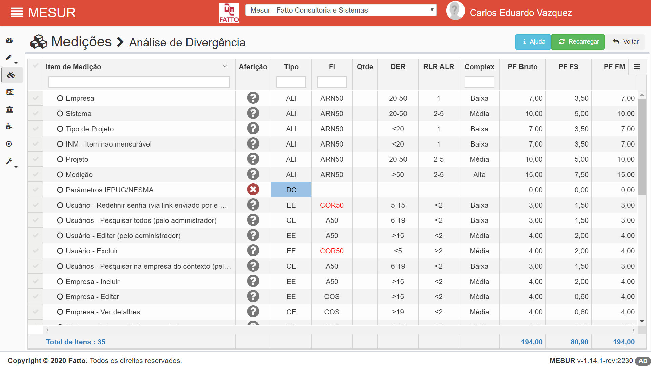The image size is (651, 366).
Task: Sort by the DER column header
Action: [398, 67]
